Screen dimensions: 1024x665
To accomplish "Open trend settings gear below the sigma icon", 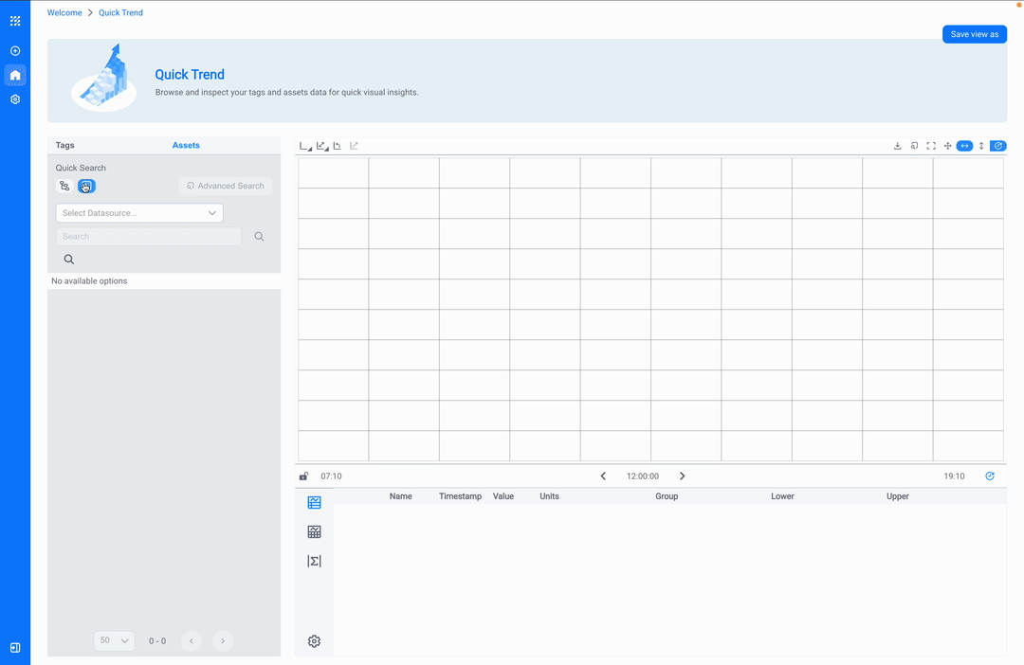I will tap(314, 641).
